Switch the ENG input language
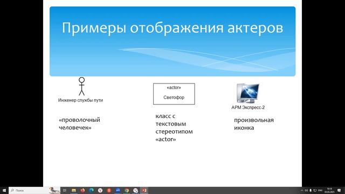Viewport: 345px width, 194px height. (x=320, y=190)
